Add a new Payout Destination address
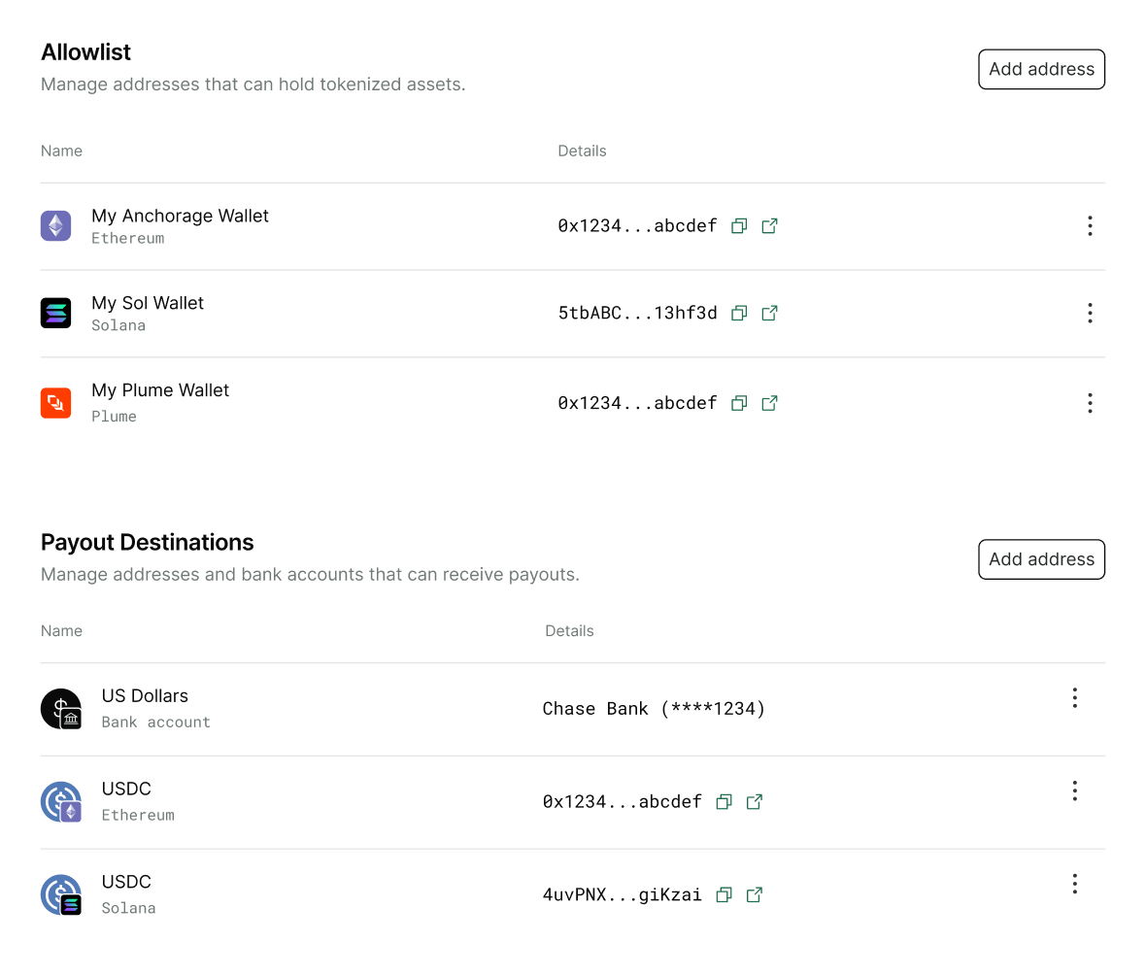Viewport: 1146px width, 975px height. tap(1041, 559)
